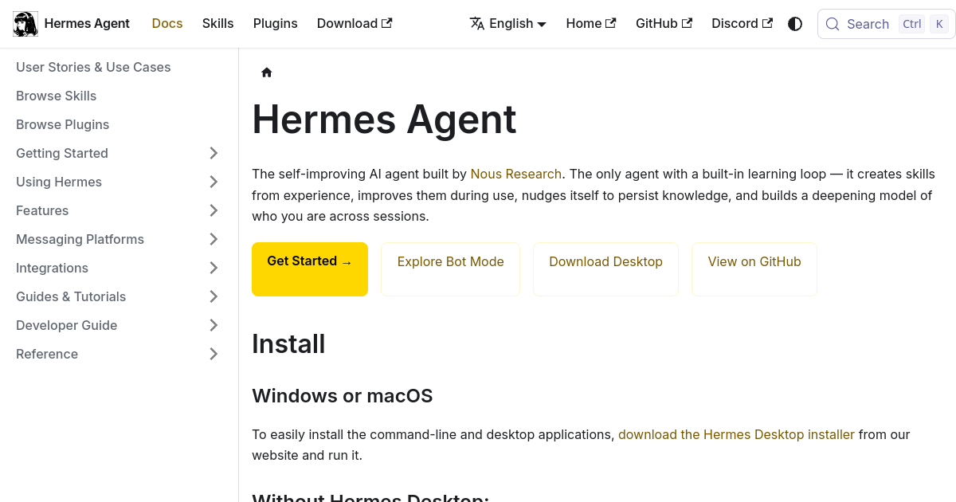The image size is (956, 502).
Task: Expand the Developer Guide chevron
Action: tap(214, 325)
